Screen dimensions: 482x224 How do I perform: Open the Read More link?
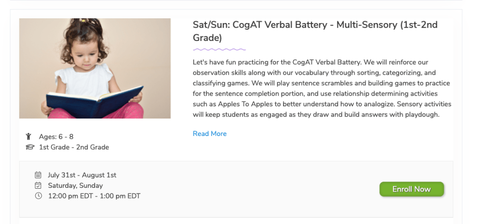coord(210,134)
